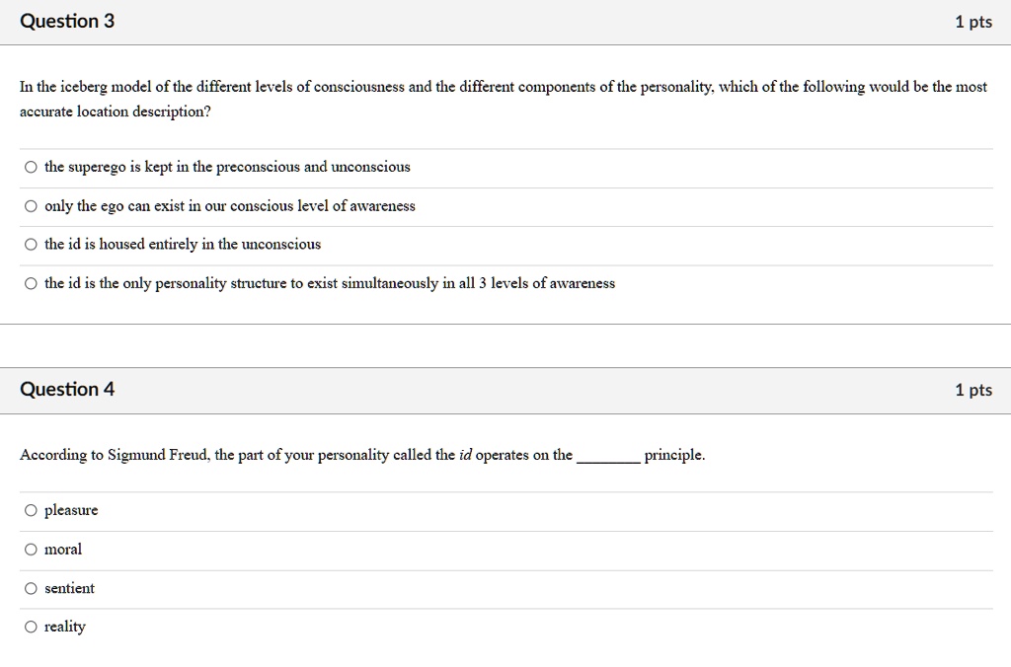Viewport: 1011px width, 667px height.
Task: Click the '1 pts' label of Question 3
Action: [x=973, y=22]
